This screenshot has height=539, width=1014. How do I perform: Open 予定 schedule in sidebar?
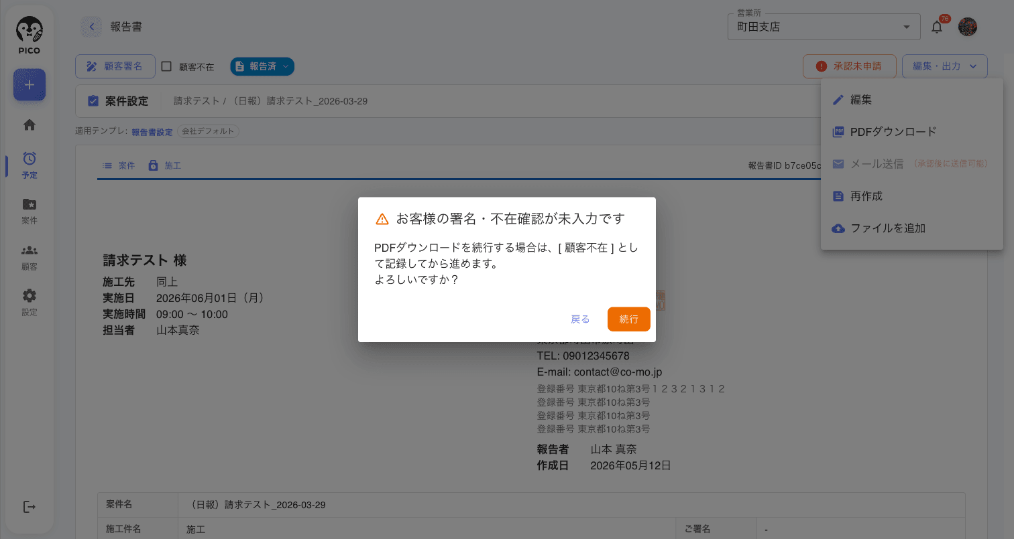click(x=30, y=165)
